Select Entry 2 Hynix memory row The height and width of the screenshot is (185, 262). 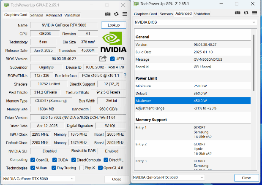193,149
